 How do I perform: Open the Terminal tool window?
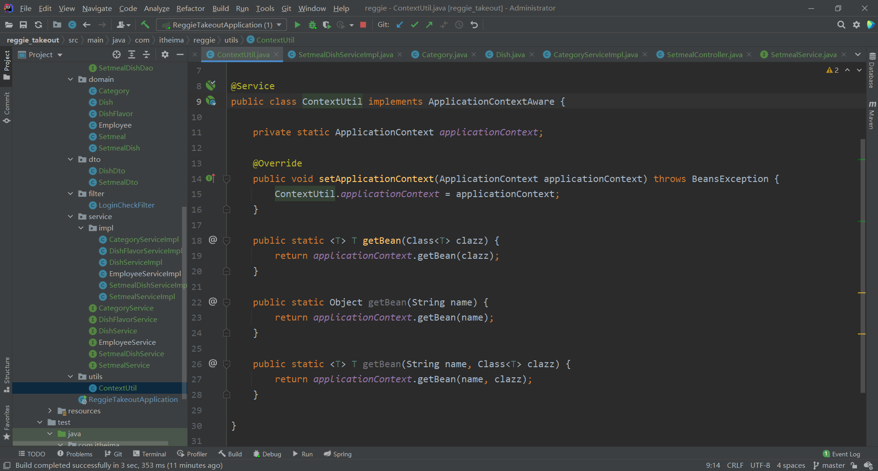click(x=150, y=454)
